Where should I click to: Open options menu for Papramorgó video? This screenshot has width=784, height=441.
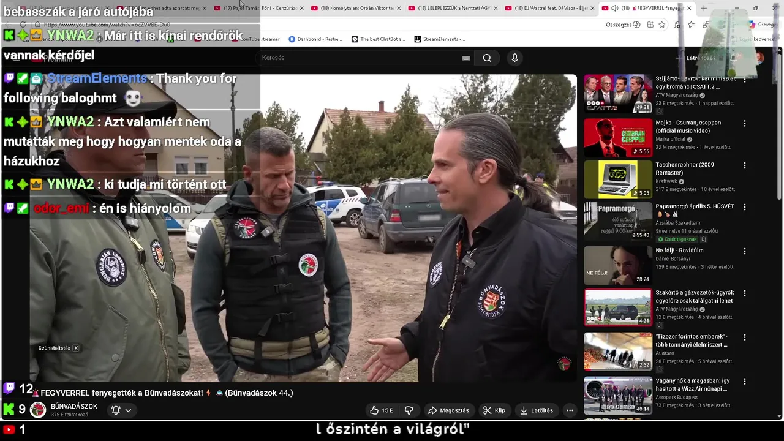click(745, 207)
